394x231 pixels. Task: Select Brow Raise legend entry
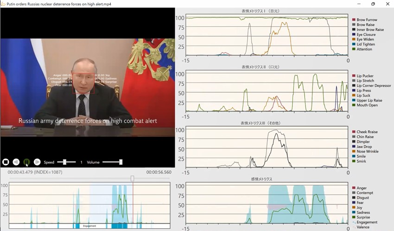363,25
